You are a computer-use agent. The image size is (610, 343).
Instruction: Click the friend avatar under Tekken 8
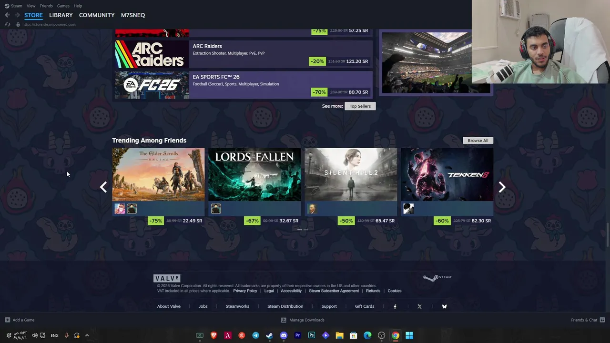pyautogui.click(x=408, y=209)
